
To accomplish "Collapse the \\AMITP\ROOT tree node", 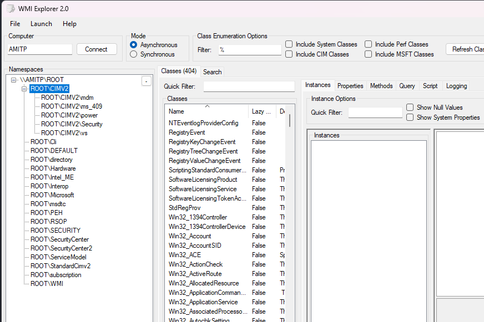I will click(x=14, y=80).
